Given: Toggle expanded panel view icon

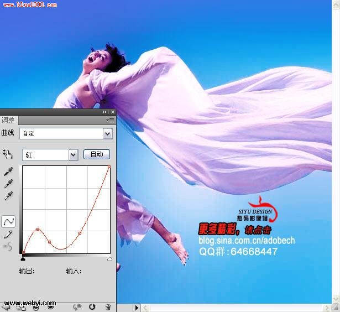Looking at the screenshot, I should coord(21,308).
